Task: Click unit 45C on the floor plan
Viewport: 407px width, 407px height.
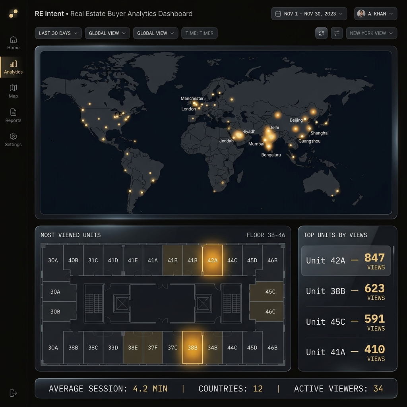Action: (x=270, y=291)
